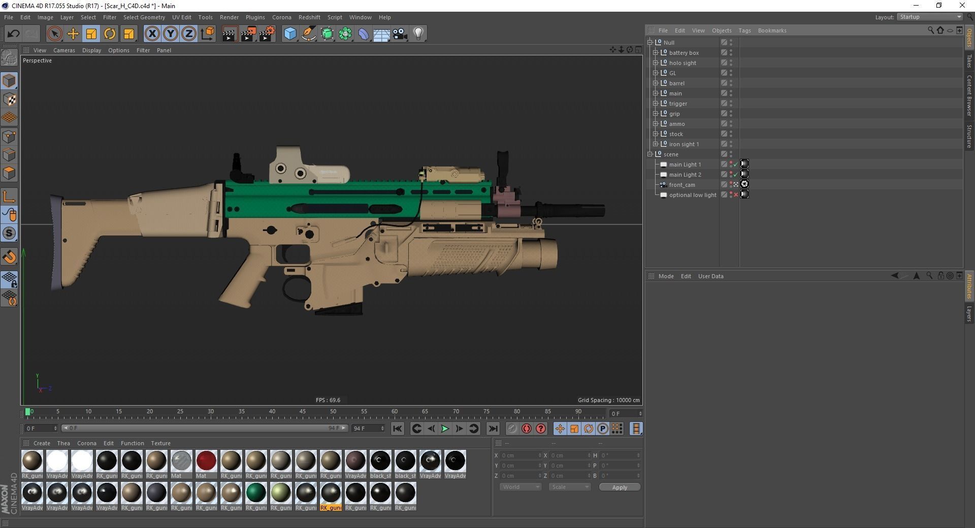The width and height of the screenshot is (975, 528).
Task: Toggle visibility dots for GL object
Action: pyautogui.click(x=731, y=73)
